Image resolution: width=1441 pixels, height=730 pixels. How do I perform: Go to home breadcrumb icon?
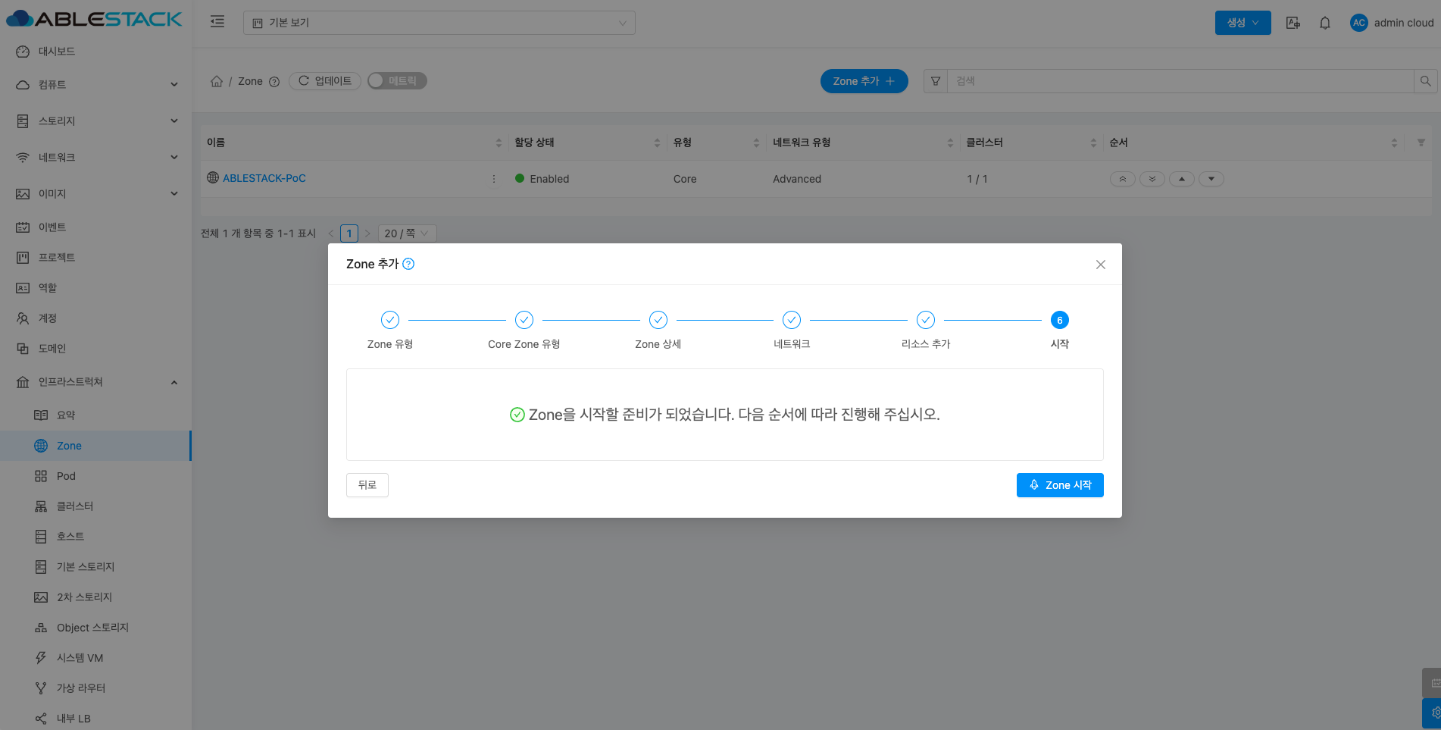tap(217, 81)
